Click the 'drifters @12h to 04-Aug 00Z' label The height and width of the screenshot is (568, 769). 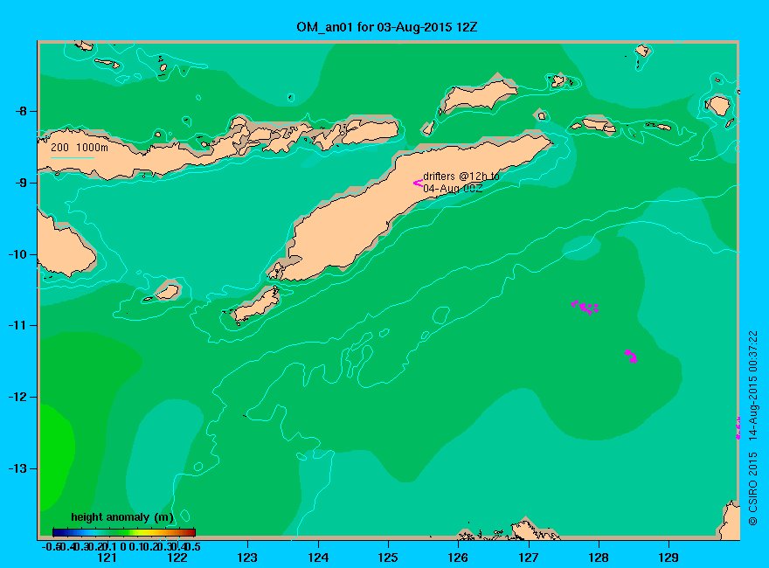pyautogui.click(x=461, y=182)
